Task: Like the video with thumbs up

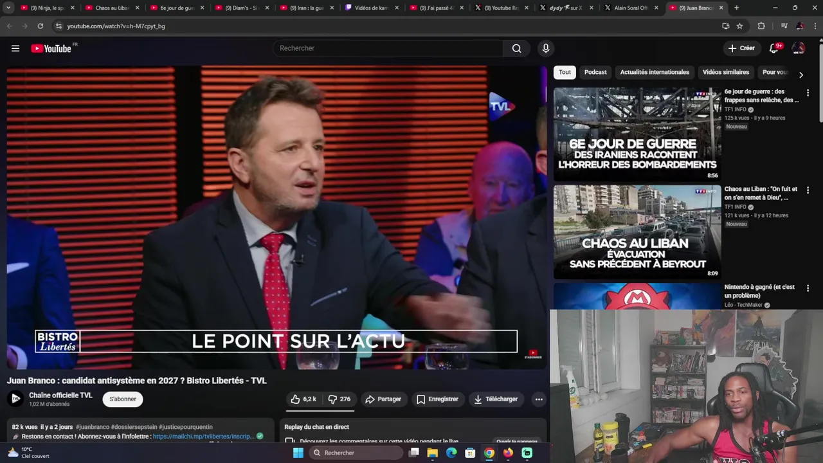Action: click(x=303, y=399)
